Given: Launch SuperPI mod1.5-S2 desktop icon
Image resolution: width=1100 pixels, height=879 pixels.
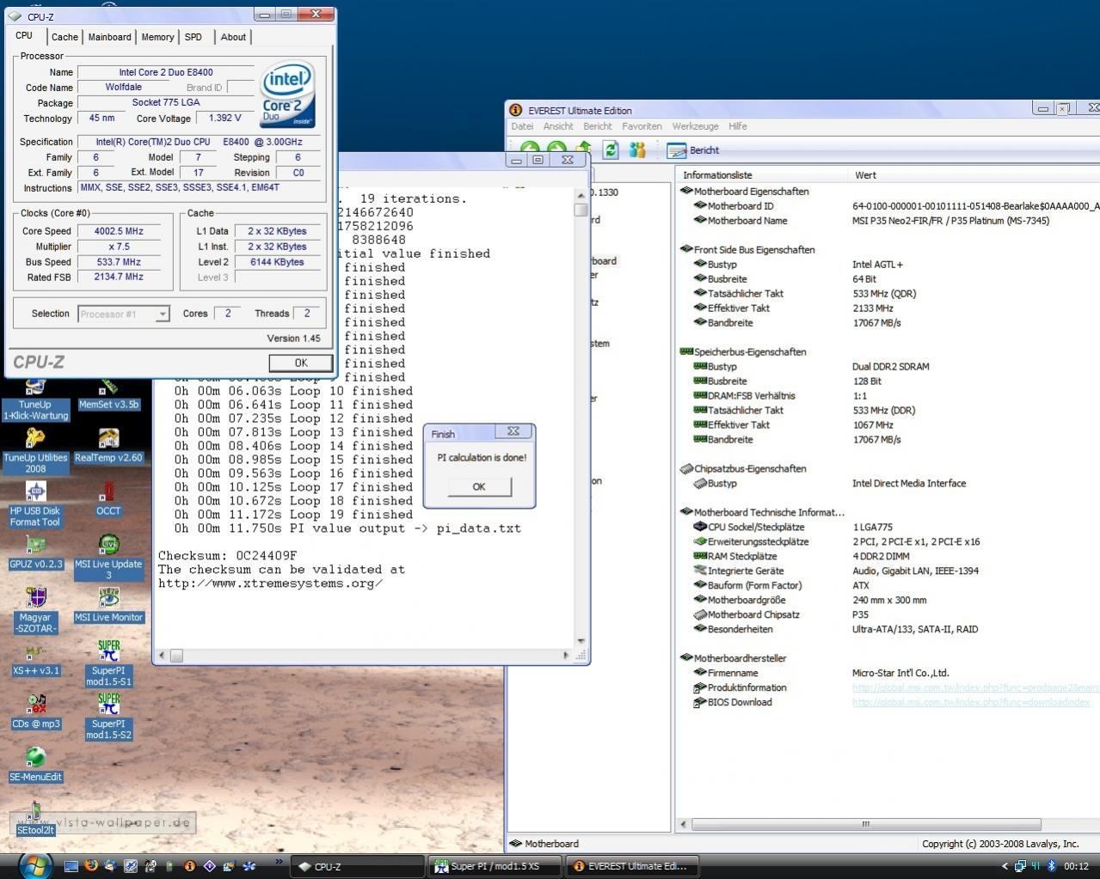Looking at the screenshot, I should (108, 718).
